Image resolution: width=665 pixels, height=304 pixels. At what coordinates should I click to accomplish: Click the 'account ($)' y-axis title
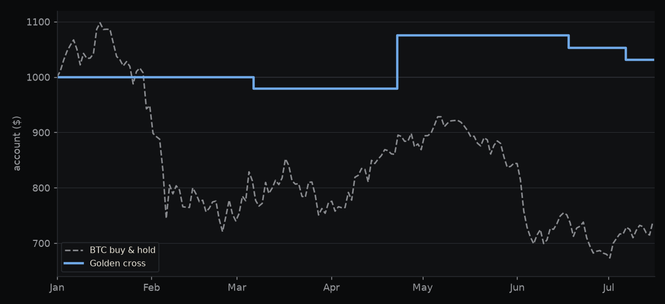(17, 144)
